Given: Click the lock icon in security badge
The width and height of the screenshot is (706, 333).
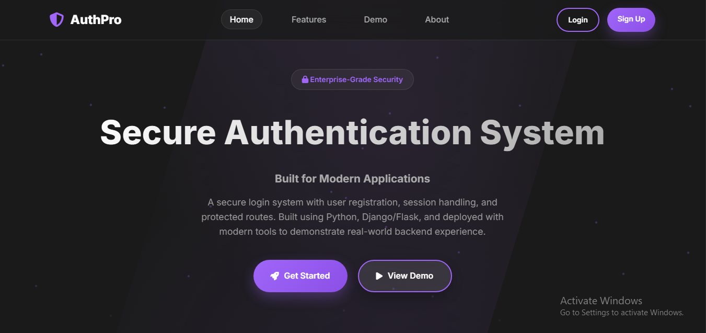Looking at the screenshot, I should (305, 79).
